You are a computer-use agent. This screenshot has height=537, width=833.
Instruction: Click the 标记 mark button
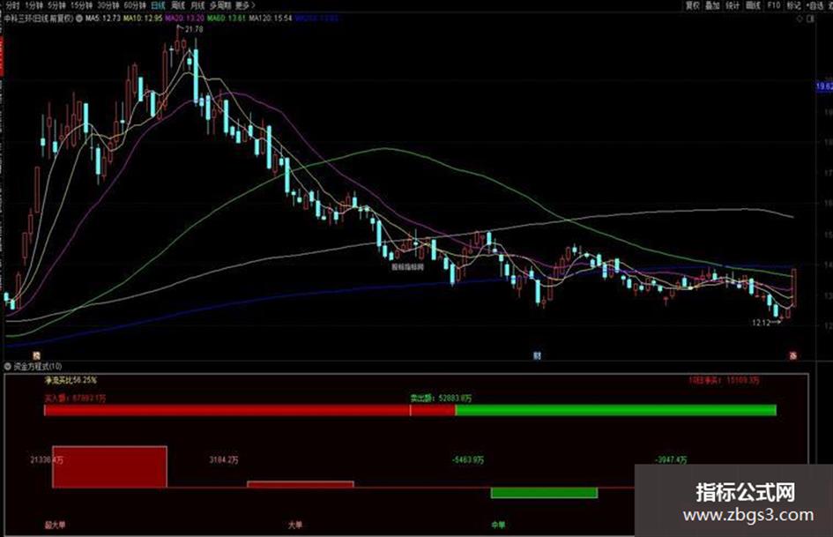[793, 5]
